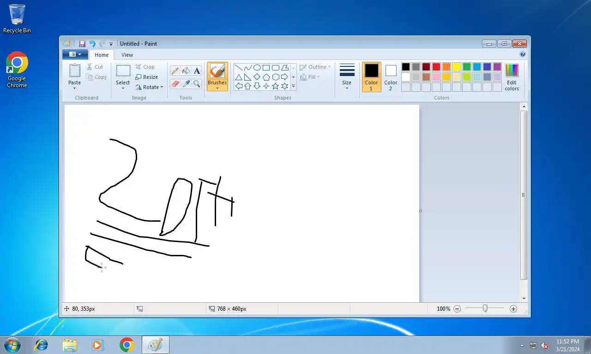Choose the Oval shape
The height and width of the screenshot is (354, 591).
[257, 68]
